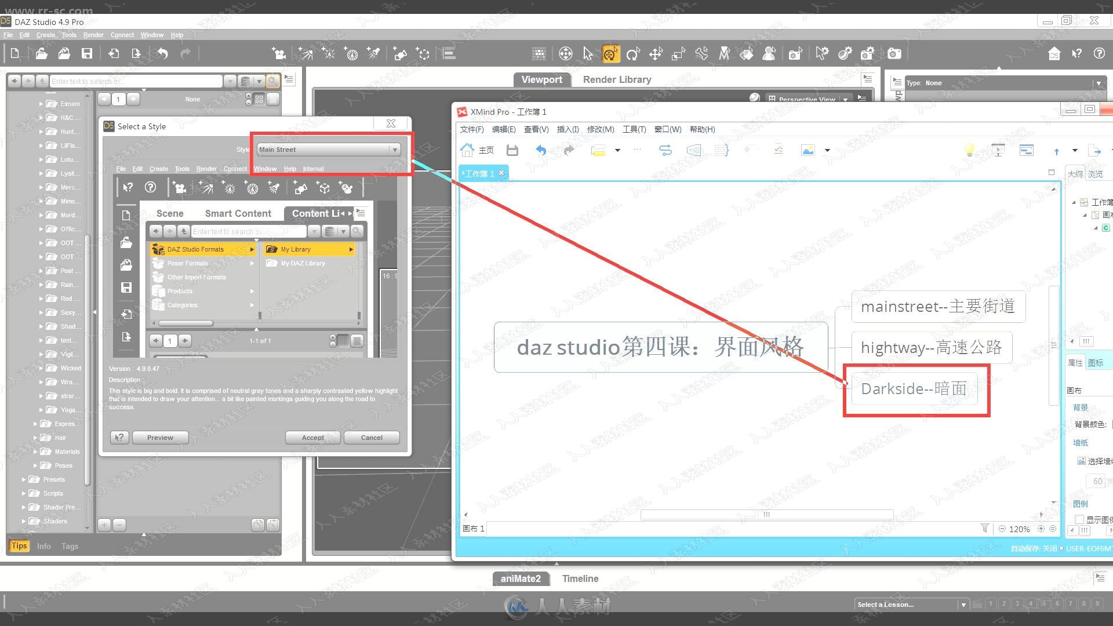Click the content library search text field
Screen dimensions: 1113x626
[136, 81]
